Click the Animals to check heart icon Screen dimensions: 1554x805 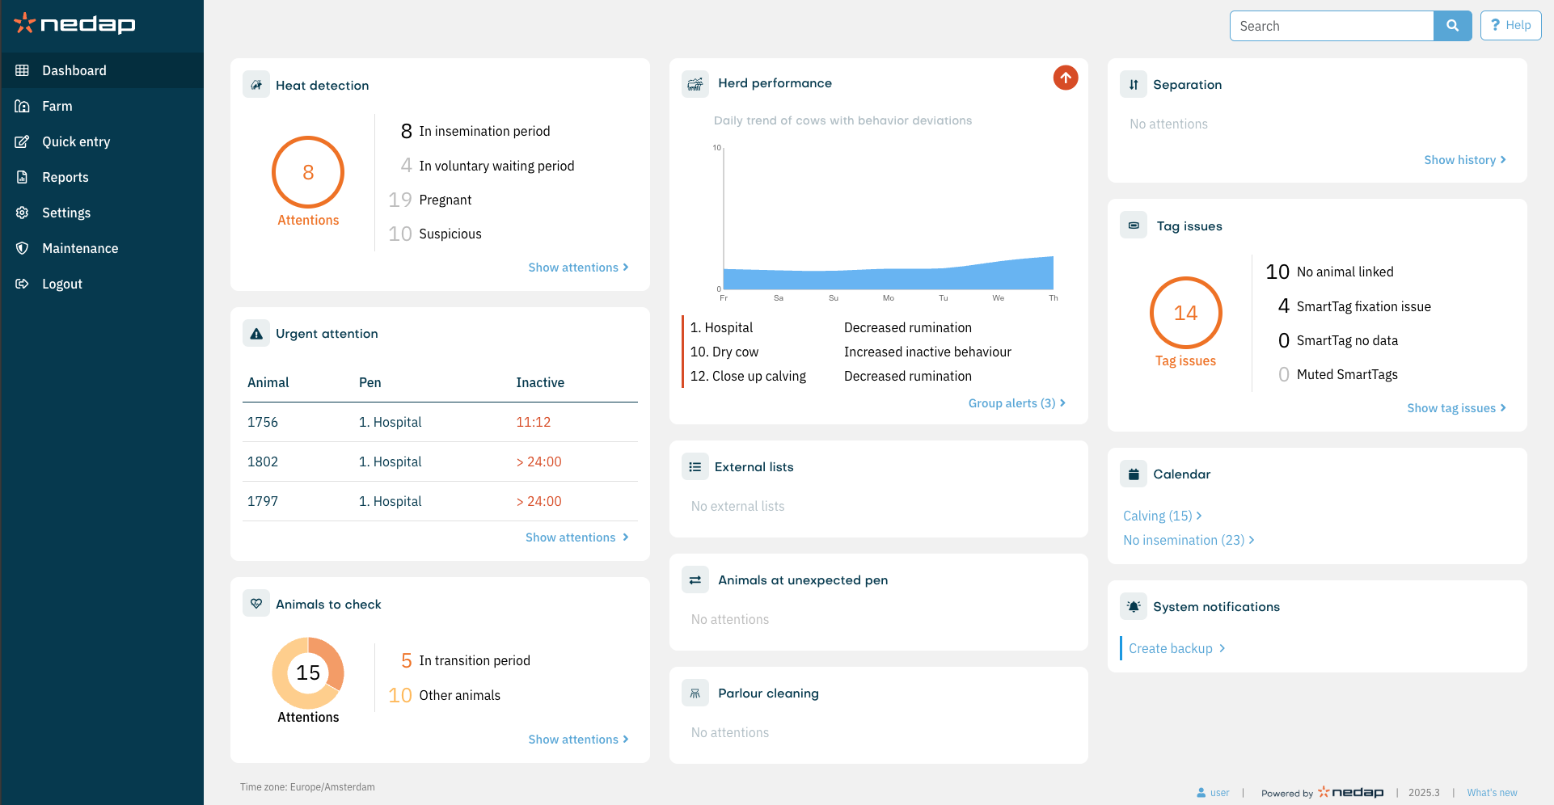(x=256, y=604)
